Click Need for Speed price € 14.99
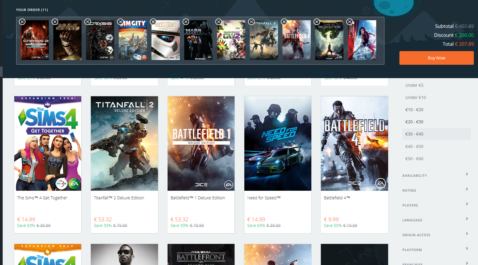This screenshot has height=265, width=478. (256, 220)
